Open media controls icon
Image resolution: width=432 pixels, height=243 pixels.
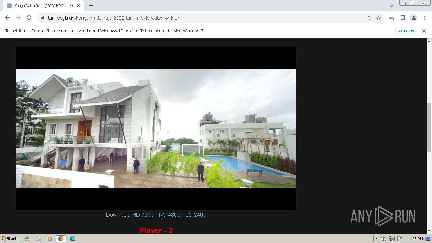click(392, 18)
